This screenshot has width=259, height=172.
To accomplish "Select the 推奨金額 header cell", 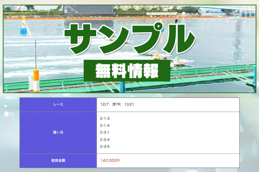I will (58, 160).
